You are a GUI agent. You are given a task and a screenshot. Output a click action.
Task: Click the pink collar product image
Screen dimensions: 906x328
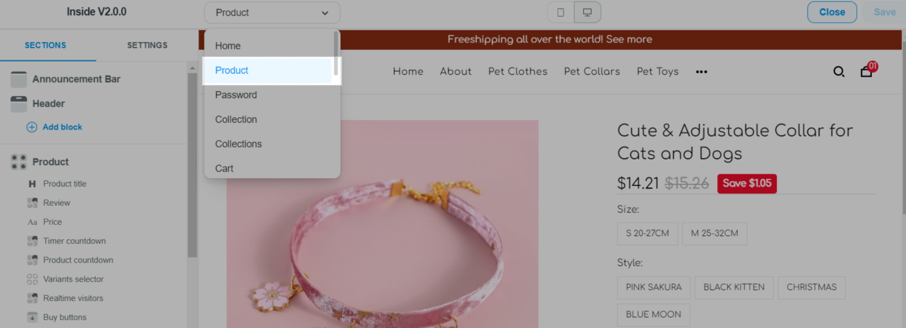point(383,224)
